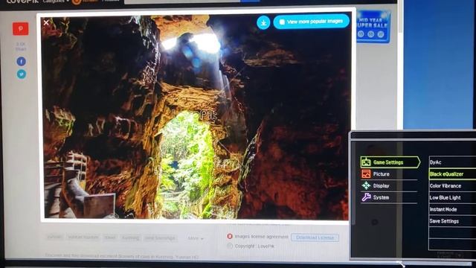Select Picture in the monitor menu

tap(388, 174)
